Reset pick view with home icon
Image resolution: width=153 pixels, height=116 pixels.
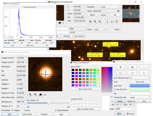click(41, 94)
